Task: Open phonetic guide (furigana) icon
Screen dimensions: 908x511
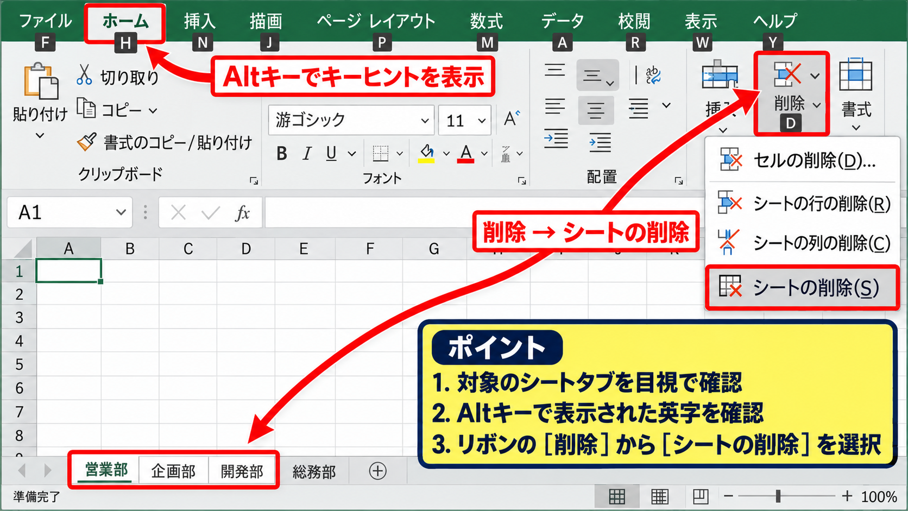Action: tap(506, 154)
